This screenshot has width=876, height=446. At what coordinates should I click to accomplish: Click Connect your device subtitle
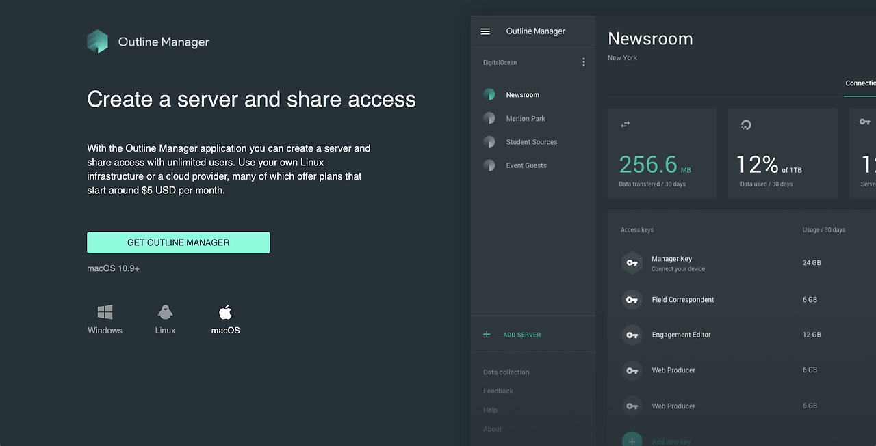tap(678, 269)
